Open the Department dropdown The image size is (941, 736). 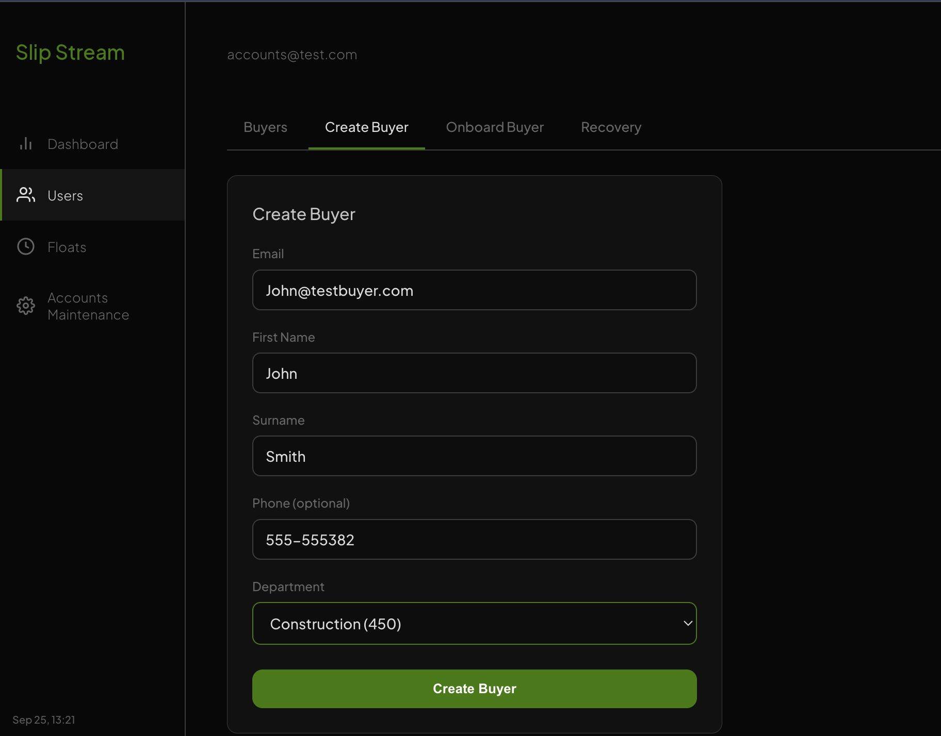pos(475,624)
